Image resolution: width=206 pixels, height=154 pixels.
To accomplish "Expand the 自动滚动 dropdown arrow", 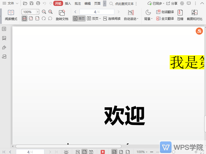I will click(x=137, y=18).
